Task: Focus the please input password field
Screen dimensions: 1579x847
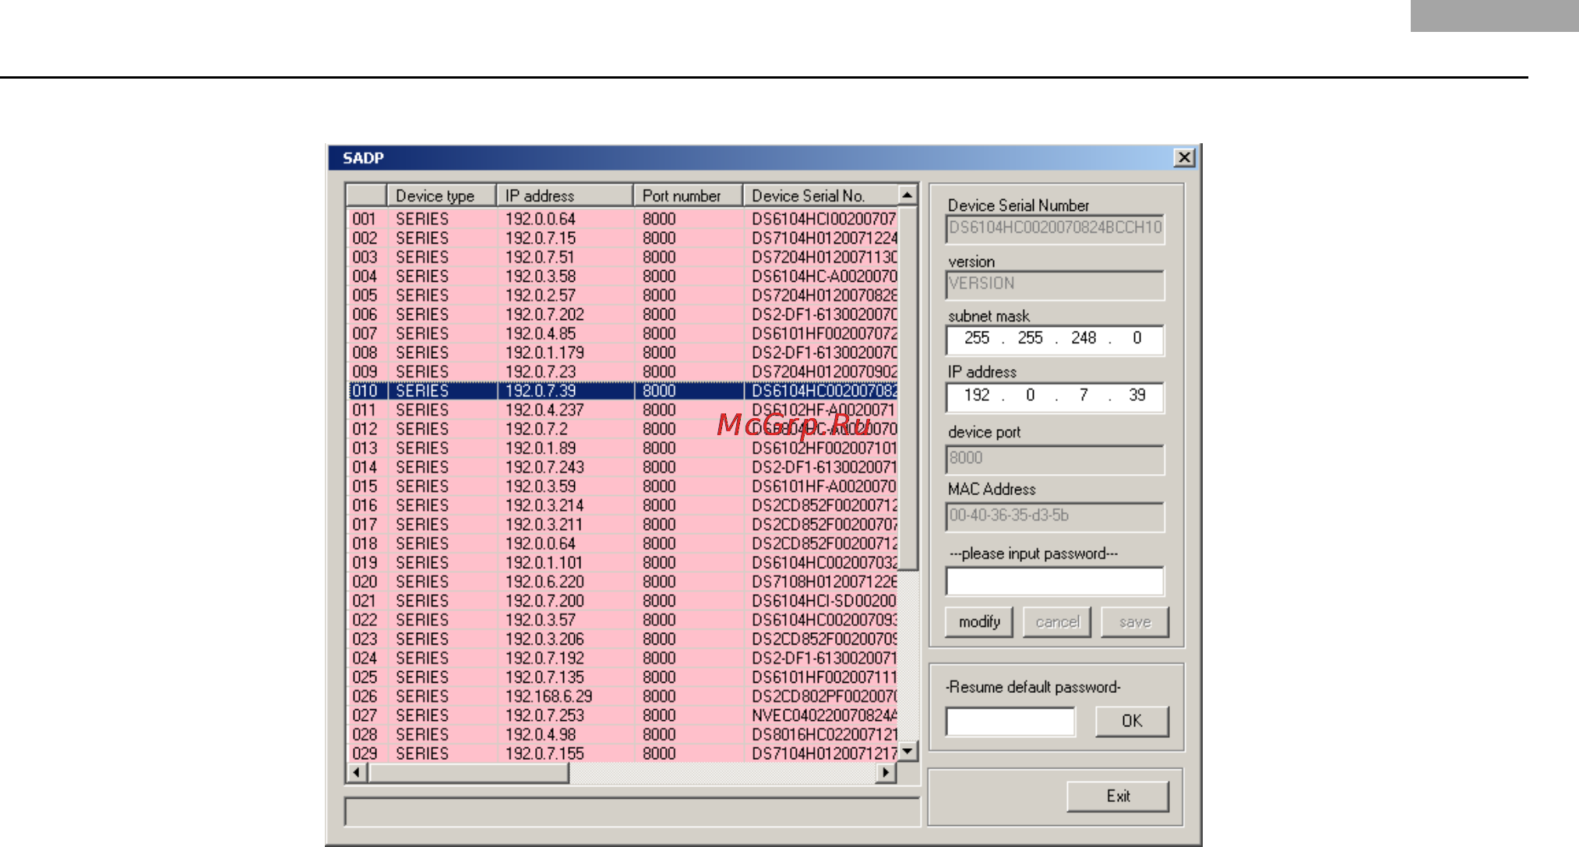Action: pyautogui.click(x=1055, y=581)
